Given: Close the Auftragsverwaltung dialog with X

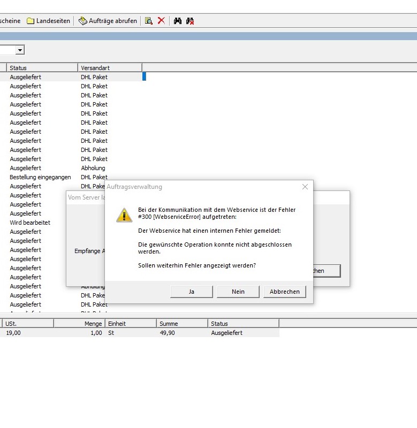Looking at the screenshot, I should coord(305,187).
